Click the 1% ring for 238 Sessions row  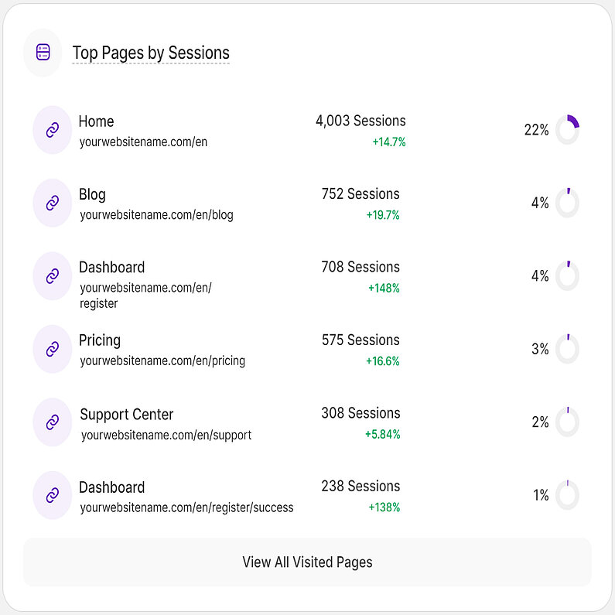(x=567, y=495)
